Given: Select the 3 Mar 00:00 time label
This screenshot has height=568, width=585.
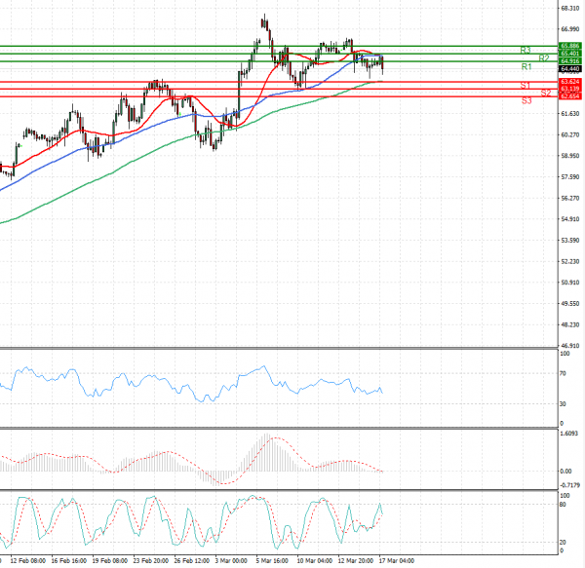Looking at the screenshot, I should click(231, 560).
